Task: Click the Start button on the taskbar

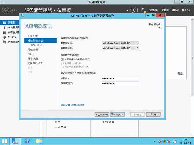Action: click(x=5, y=141)
